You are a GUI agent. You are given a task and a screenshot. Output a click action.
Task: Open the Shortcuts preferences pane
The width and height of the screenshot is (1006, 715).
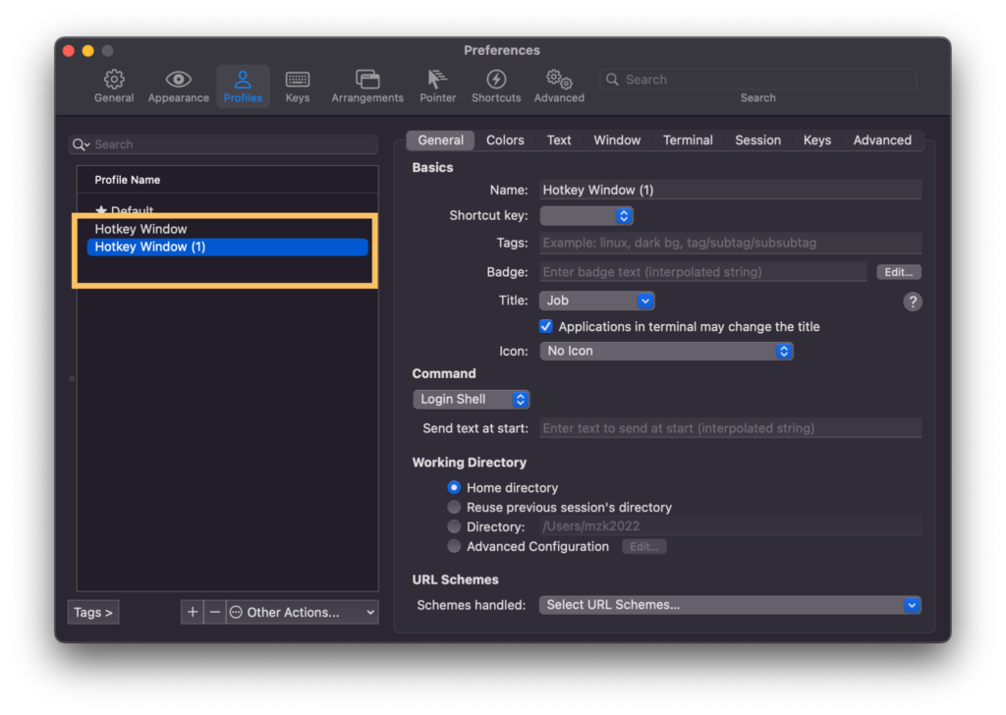(x=496, y=85)
